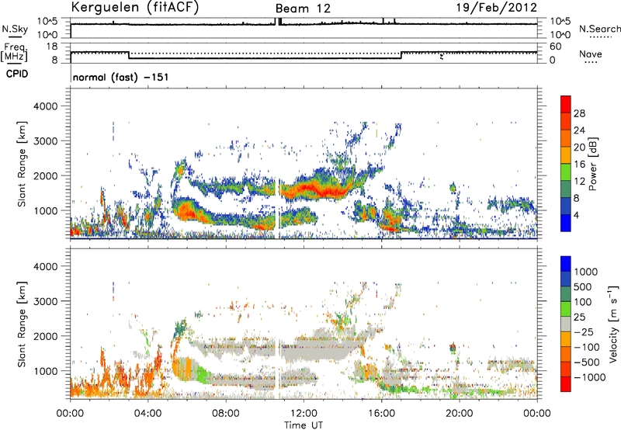Click the noise spike near 10:40 in N.Sky panel
Viewport: 621px width, 430px height.
tap(277, 22)
